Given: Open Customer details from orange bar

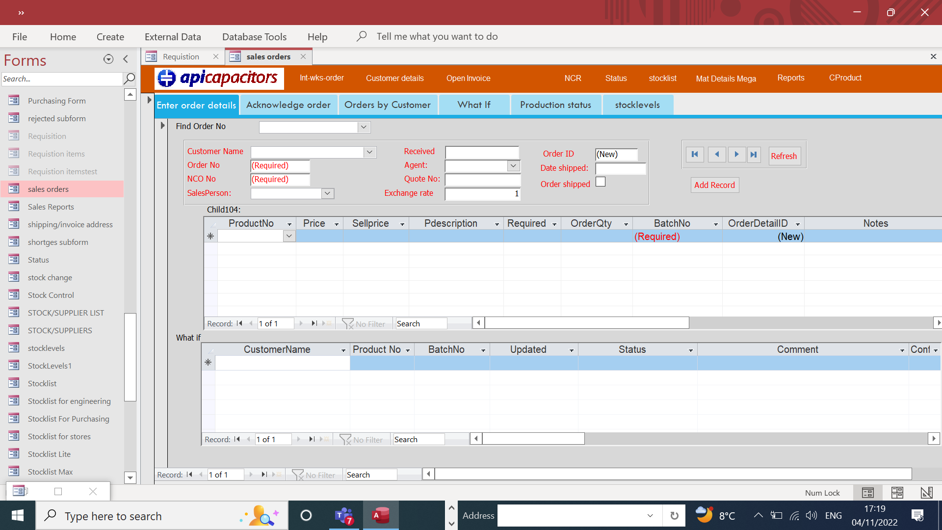Looking at the screenshot, I should pyautogui.click(x=395, y=78).
